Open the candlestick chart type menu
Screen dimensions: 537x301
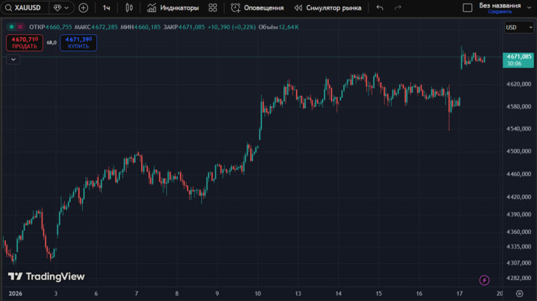pos(129,7)
